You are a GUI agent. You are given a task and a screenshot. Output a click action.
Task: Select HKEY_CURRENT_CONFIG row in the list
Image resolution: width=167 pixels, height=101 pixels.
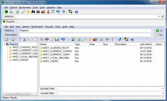pos(102,51)
